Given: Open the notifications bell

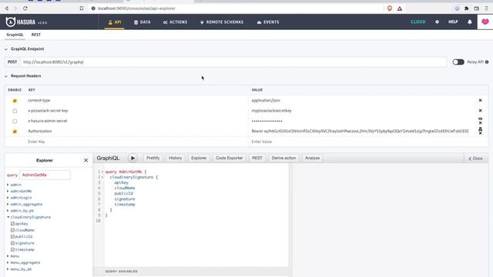Looking at the screenshot, I should 470,22.
